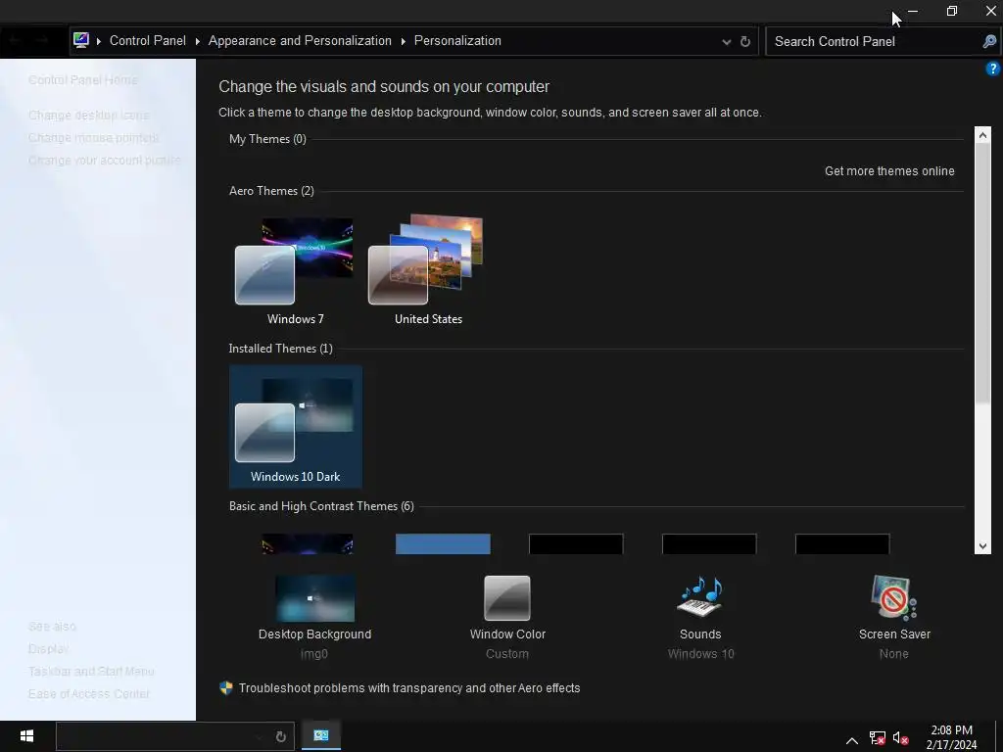Open Desktop Background image icon
Viewport: 1003px width, 752px height.
[x=314, y=598]
